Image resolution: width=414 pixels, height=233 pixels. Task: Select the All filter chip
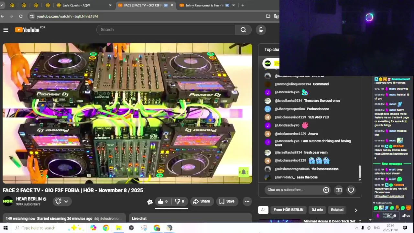pyautogui.click(x=263, y=210)
